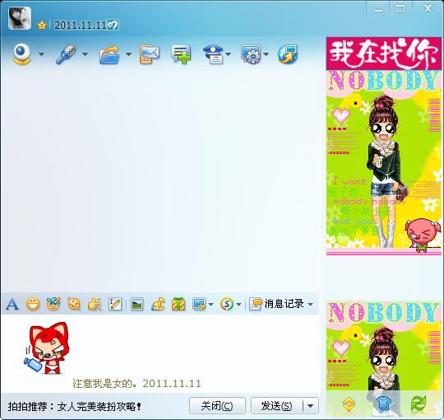Maximize the chat window

pyautogui.click(x=400, y=9)
